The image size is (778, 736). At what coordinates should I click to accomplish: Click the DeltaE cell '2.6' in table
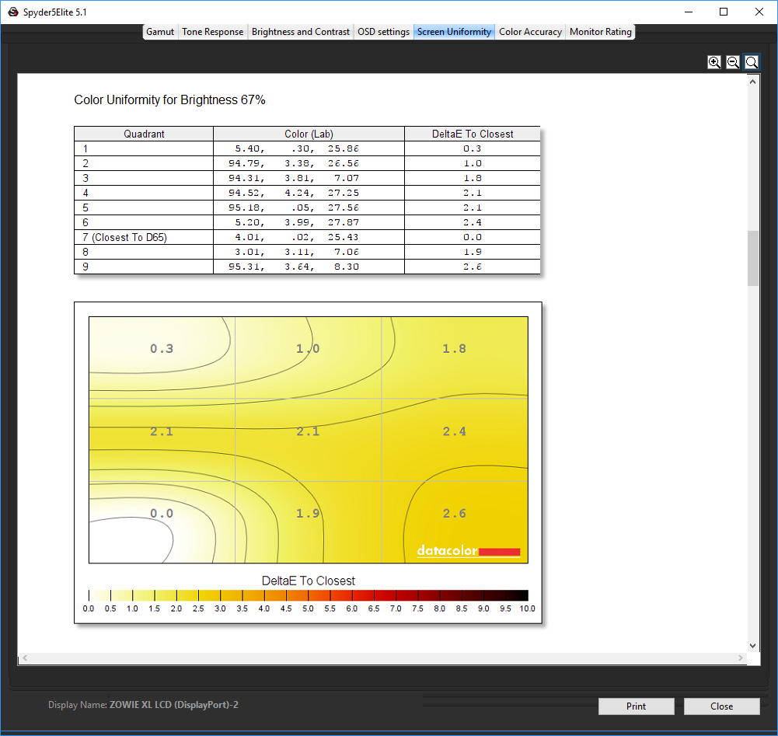pyautogui.click(x=473, y=267)
